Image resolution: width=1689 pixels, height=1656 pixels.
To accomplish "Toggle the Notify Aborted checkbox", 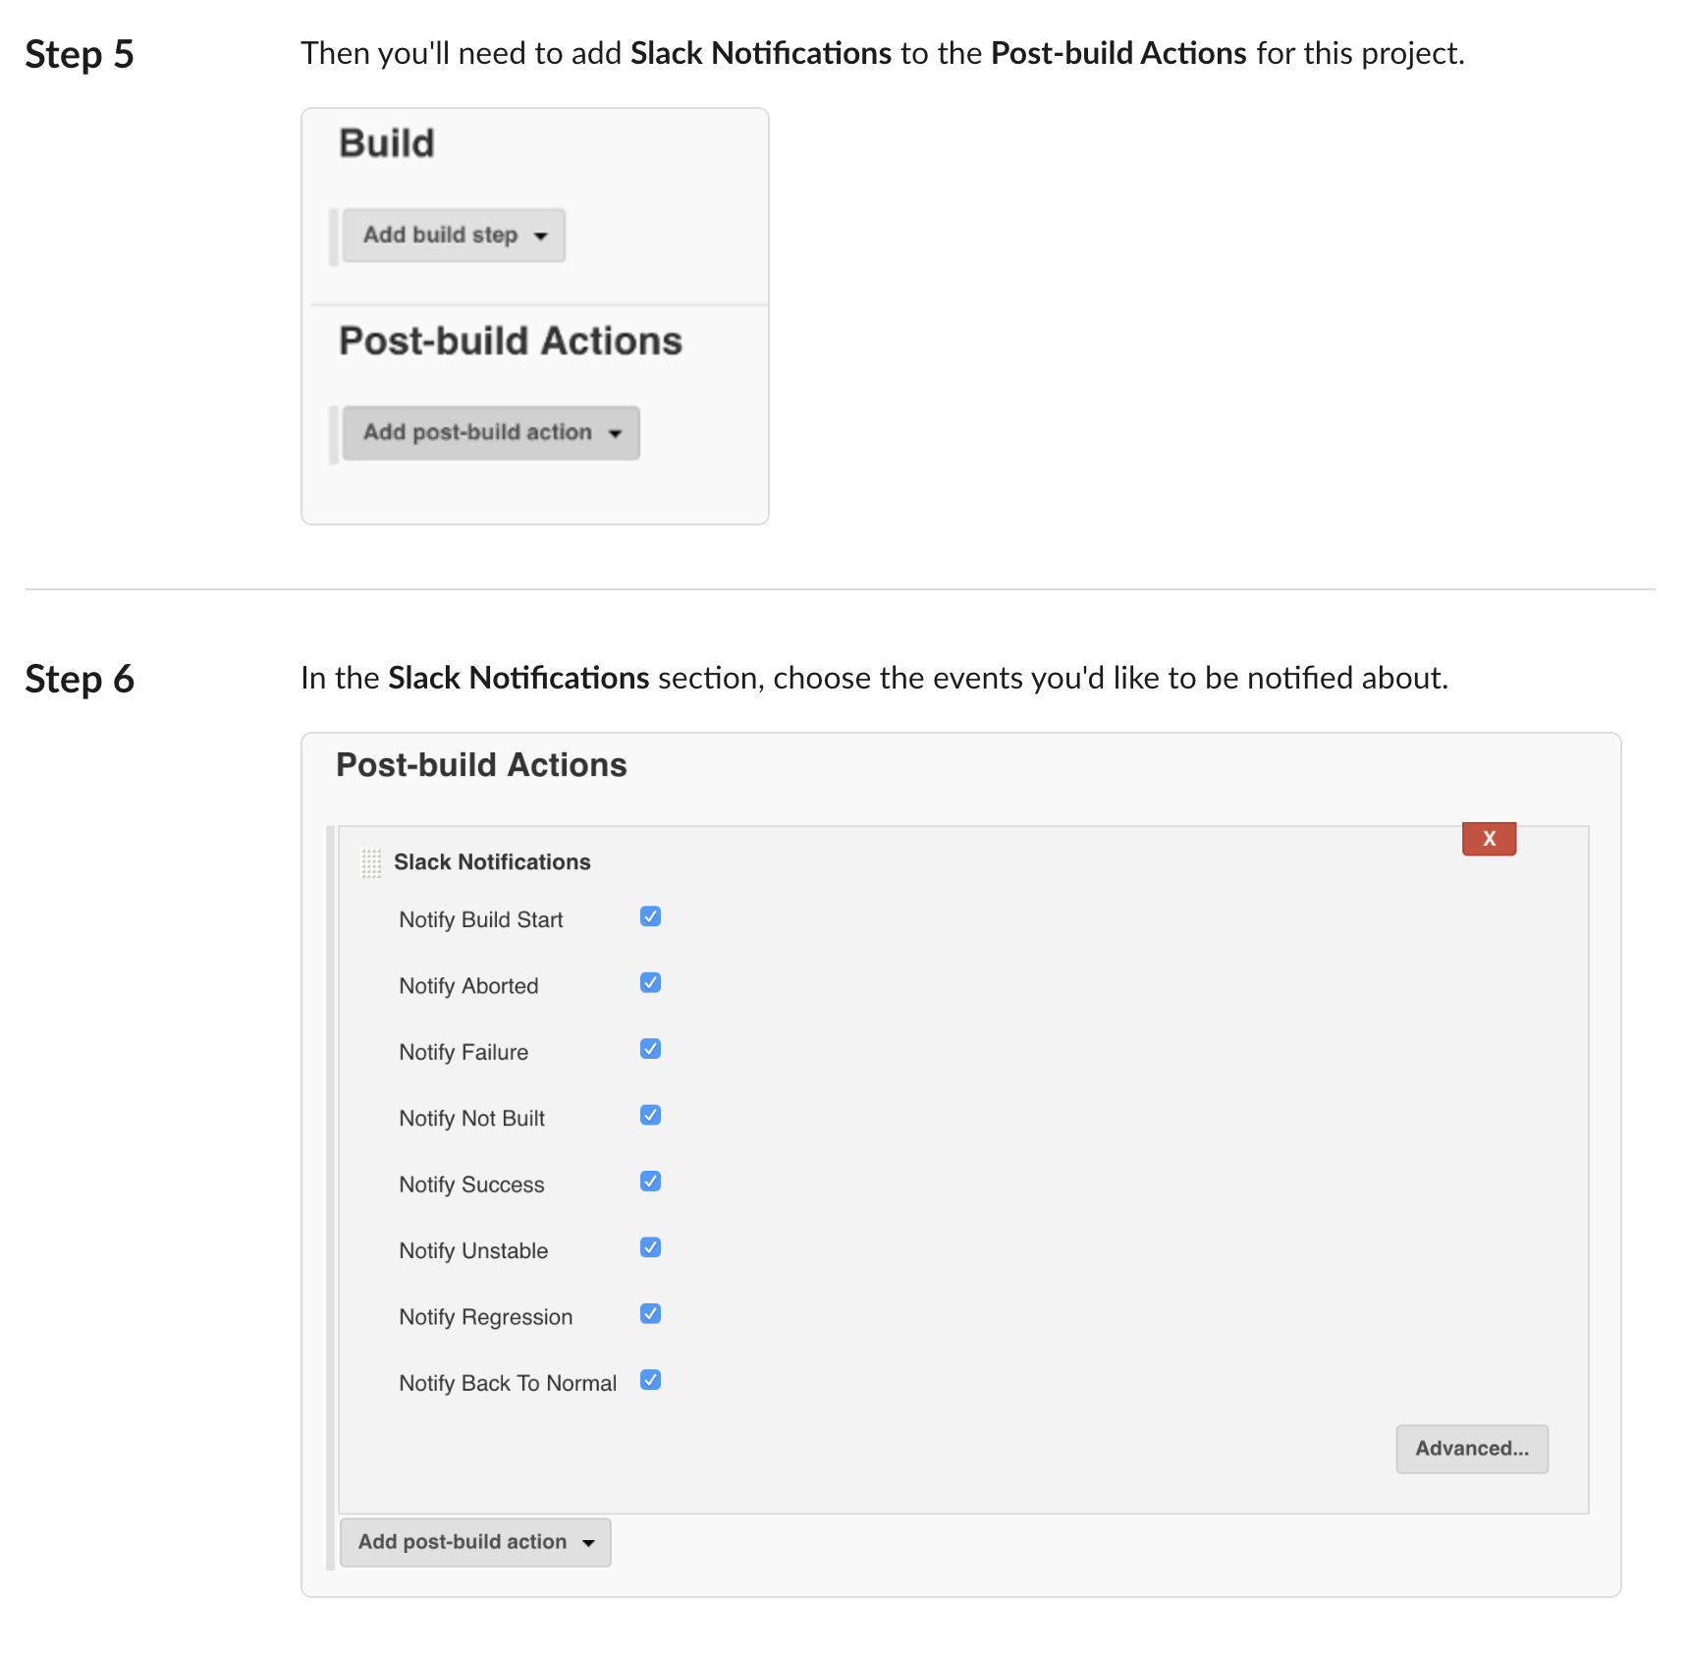I will click(x=650, y=983).
